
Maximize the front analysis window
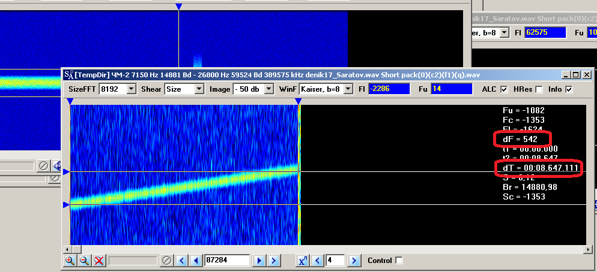click(x=575, y=75)
